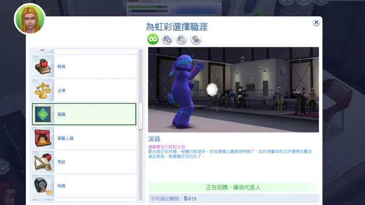Click the 演員需加入經紀公司 pink notice text
This screenshot has height=205, width=365.
click(x=166, y=147)
